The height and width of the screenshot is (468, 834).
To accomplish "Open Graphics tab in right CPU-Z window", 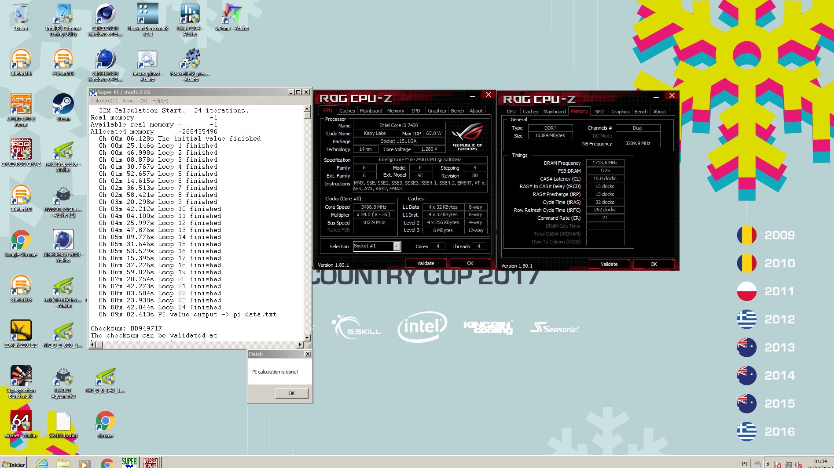I will pos(620,112).
